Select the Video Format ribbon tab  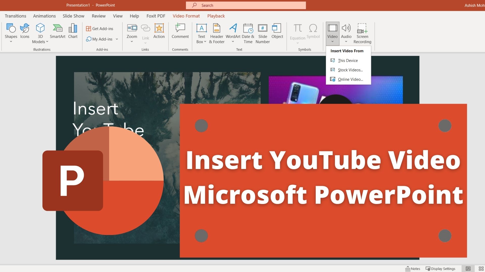[x=186, y=16]
